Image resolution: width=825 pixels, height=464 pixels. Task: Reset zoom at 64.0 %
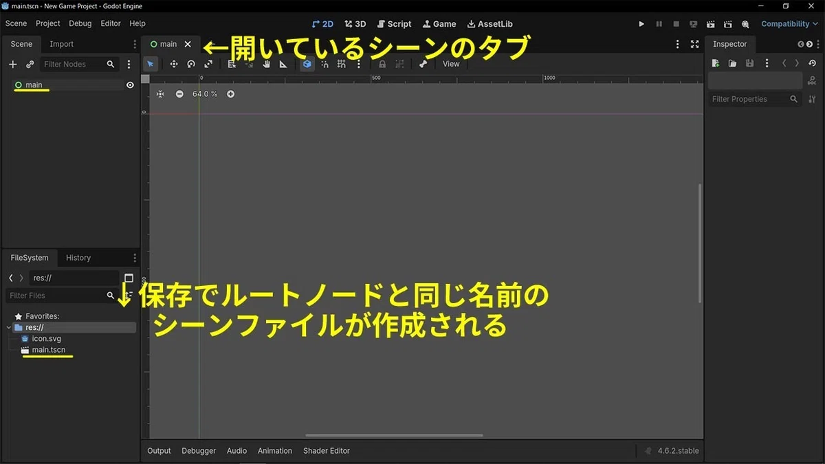click(x=205, y=93)
